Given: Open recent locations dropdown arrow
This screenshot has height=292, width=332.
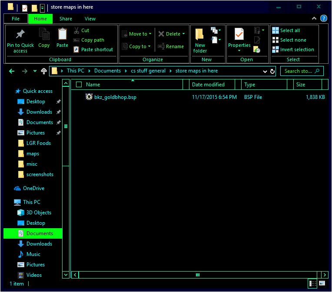Looking at the screenshot, I should coord(35,71).
